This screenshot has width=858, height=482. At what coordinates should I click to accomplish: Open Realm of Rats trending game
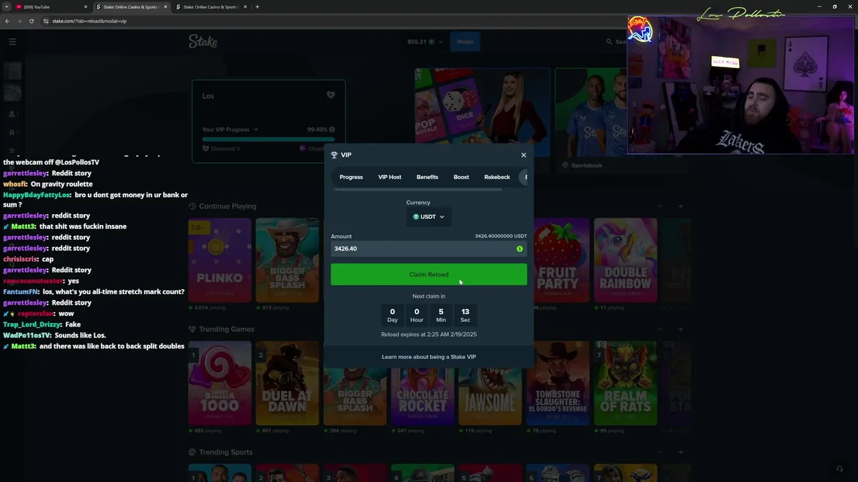pyautogui.click(x=625, y=383)
